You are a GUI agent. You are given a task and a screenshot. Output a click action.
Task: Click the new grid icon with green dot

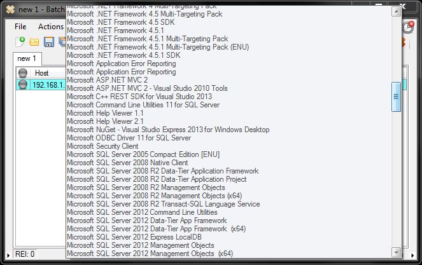pos(20,42)
